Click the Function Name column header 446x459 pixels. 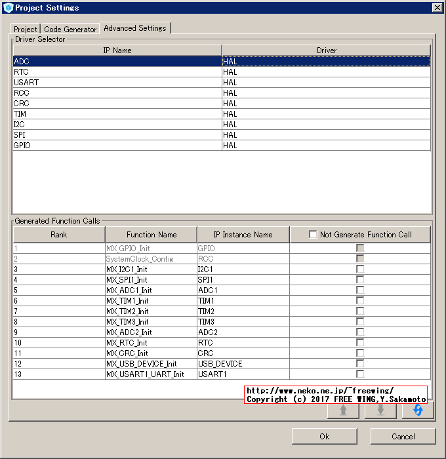pos(152,235)
